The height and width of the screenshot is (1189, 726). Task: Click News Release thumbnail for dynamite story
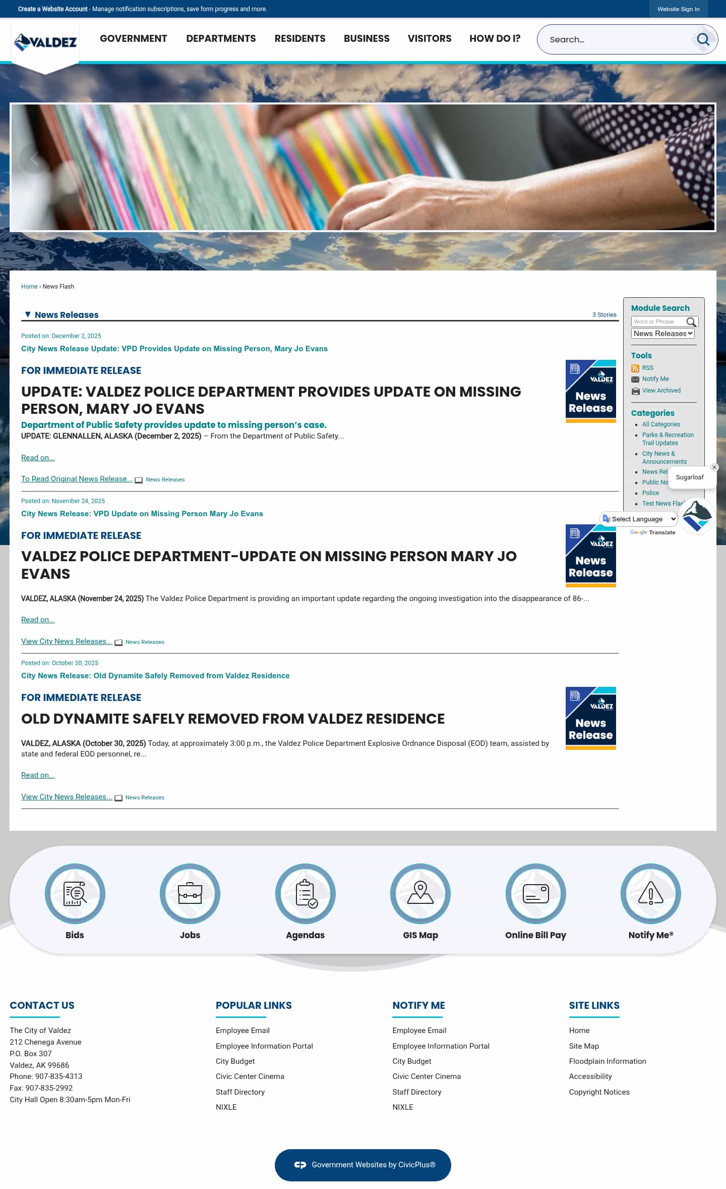tap(591, 718)
